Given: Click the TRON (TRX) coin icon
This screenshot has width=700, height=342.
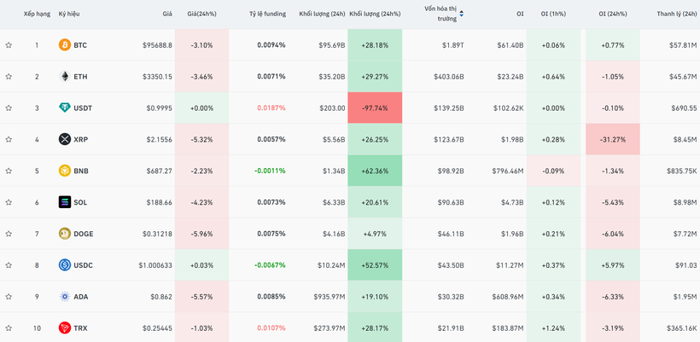Looking at the screenshot, I should pyautogui.click(x=64, y=328).
